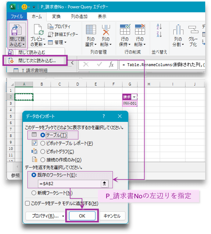The height and width of the screenshot is (234, 211).
Task: Collapse the queries pane with the chevron
Action: [x=72, y=63]
